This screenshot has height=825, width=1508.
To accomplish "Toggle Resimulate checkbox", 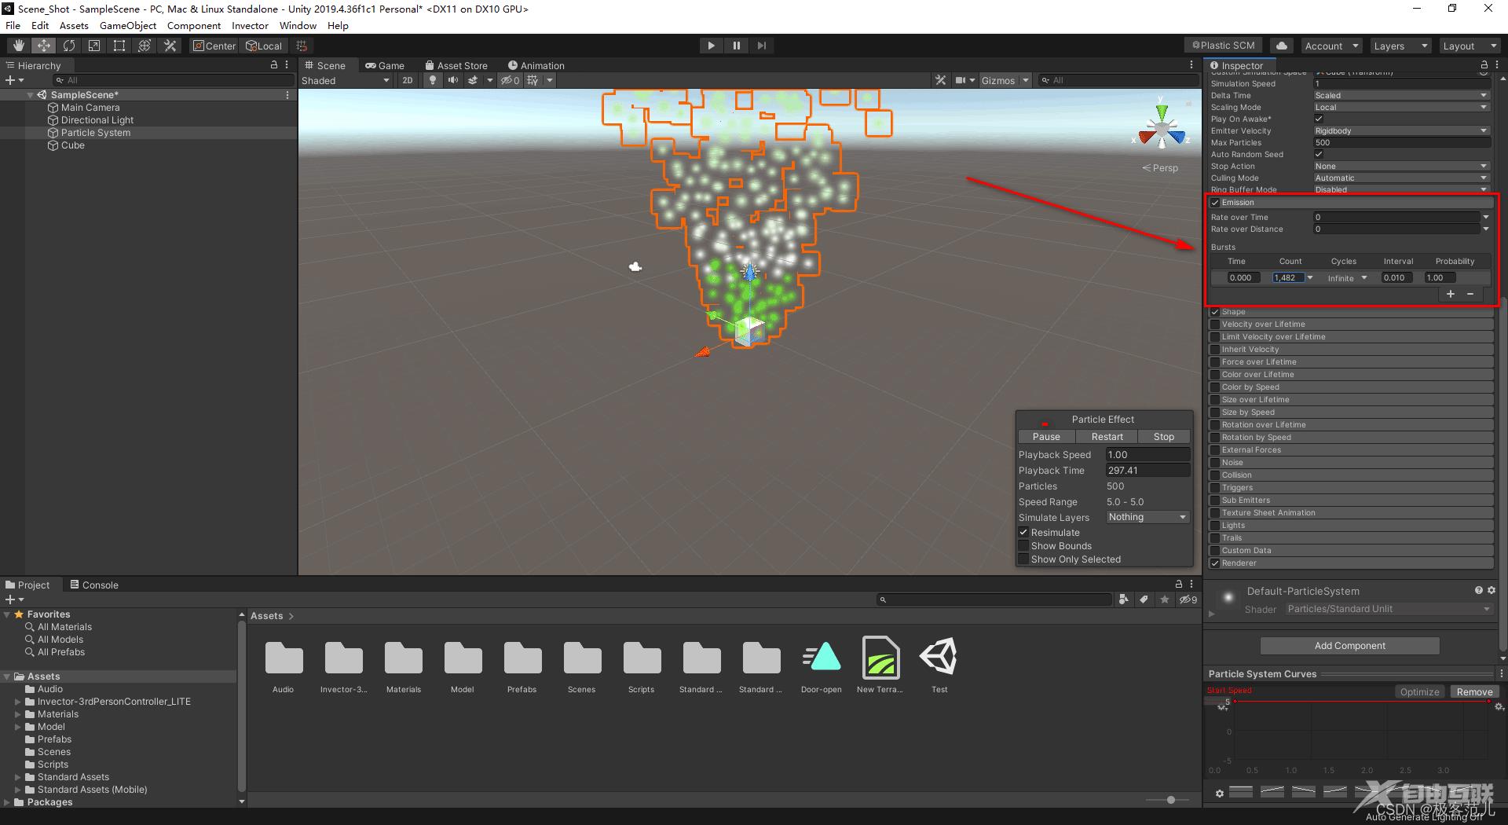I will pos(1023,533).
